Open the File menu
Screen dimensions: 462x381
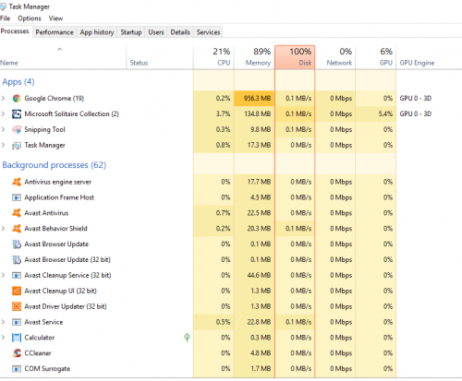(x=6, y=18)
